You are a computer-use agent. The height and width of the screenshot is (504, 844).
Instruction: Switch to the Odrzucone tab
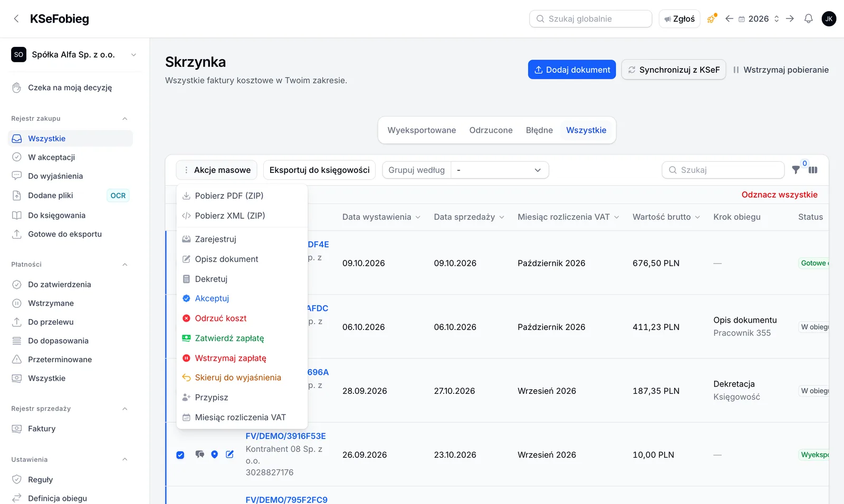[x=491, y=130]
